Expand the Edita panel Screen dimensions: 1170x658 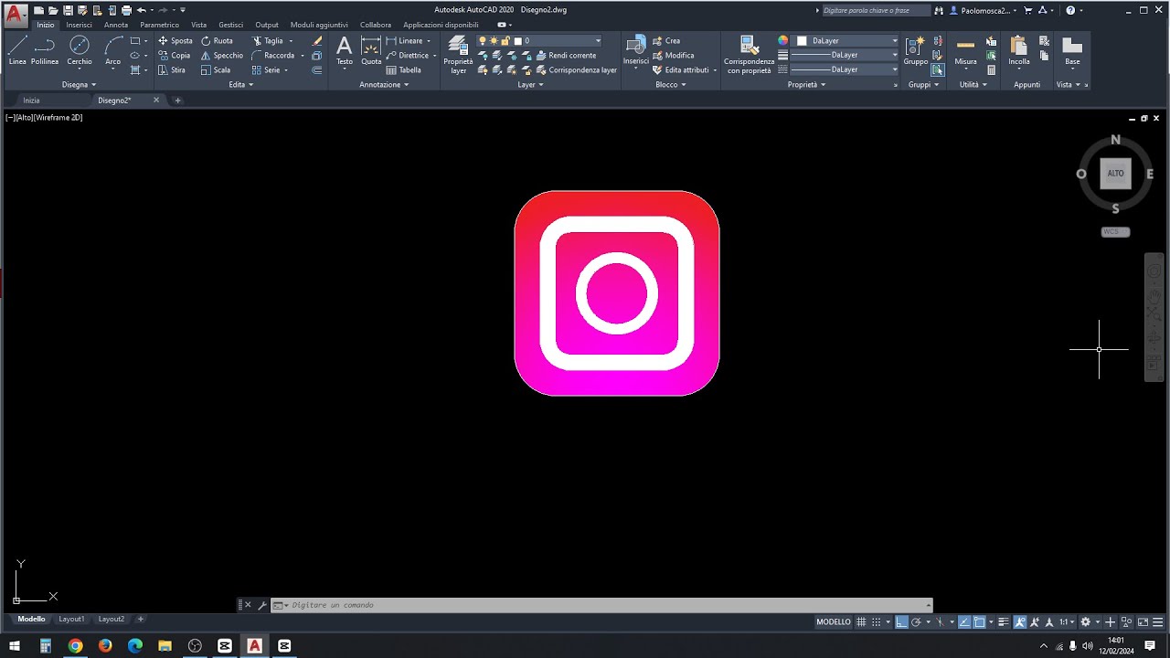tap(241, 85)
